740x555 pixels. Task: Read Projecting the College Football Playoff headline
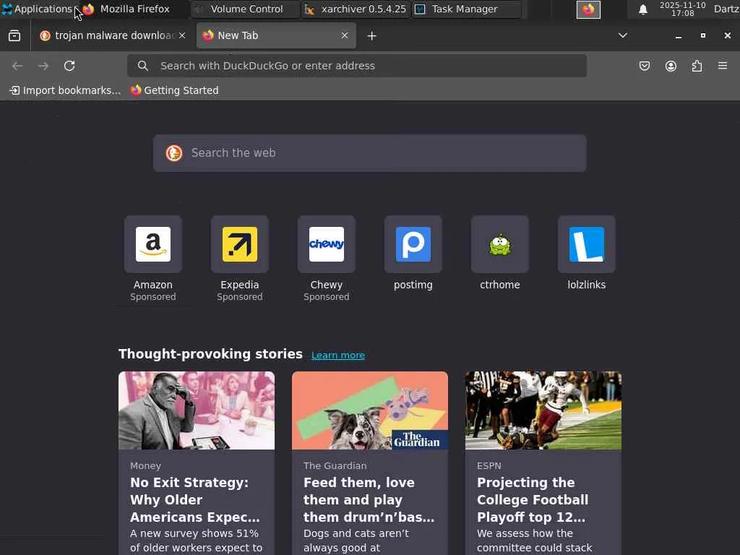tap(533, 500)
